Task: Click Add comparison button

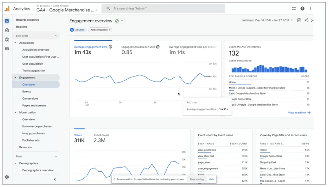Action: (100, 30)
